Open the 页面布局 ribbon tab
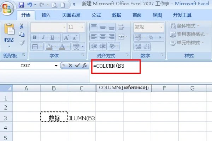The height and width of the screenshot is (141, 212). [x=71, y=15]
